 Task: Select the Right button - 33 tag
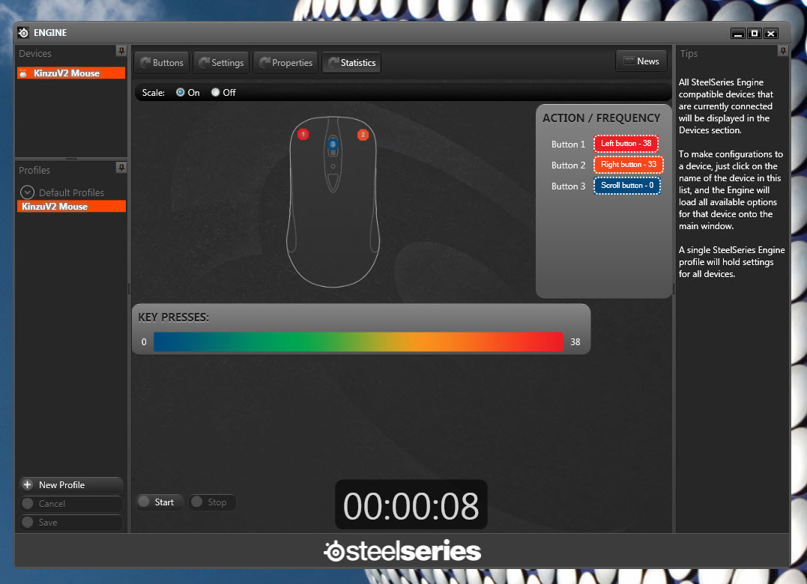click(x=629, y=165)
